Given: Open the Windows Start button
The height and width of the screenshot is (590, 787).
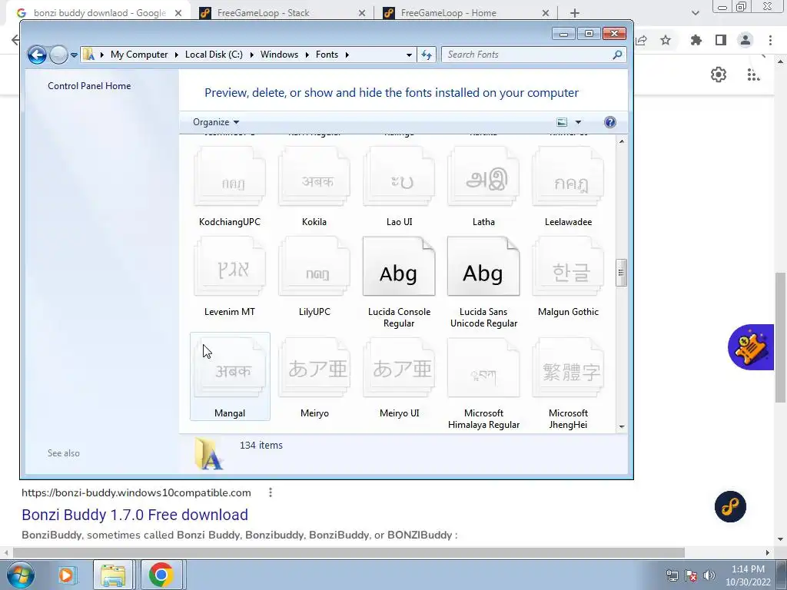Looking at the screenshot, I should 19,575.
